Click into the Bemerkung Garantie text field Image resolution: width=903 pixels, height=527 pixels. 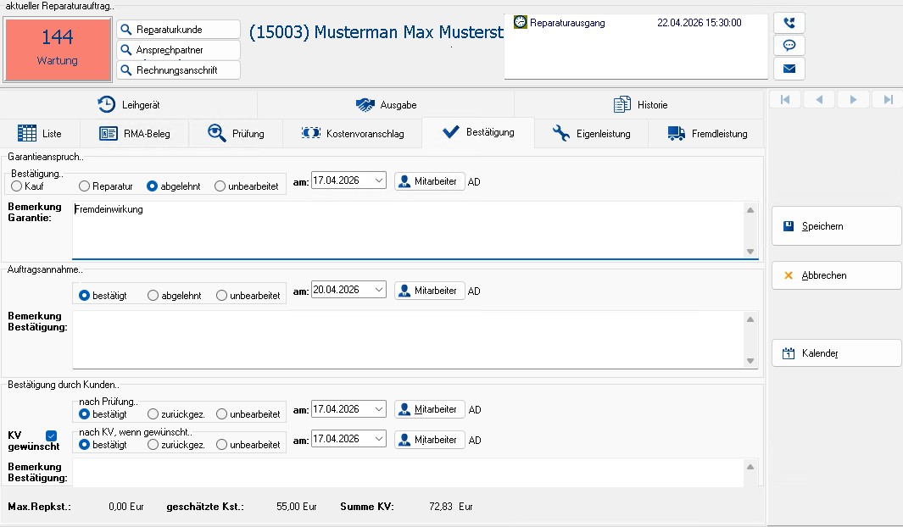pos(407,229)
